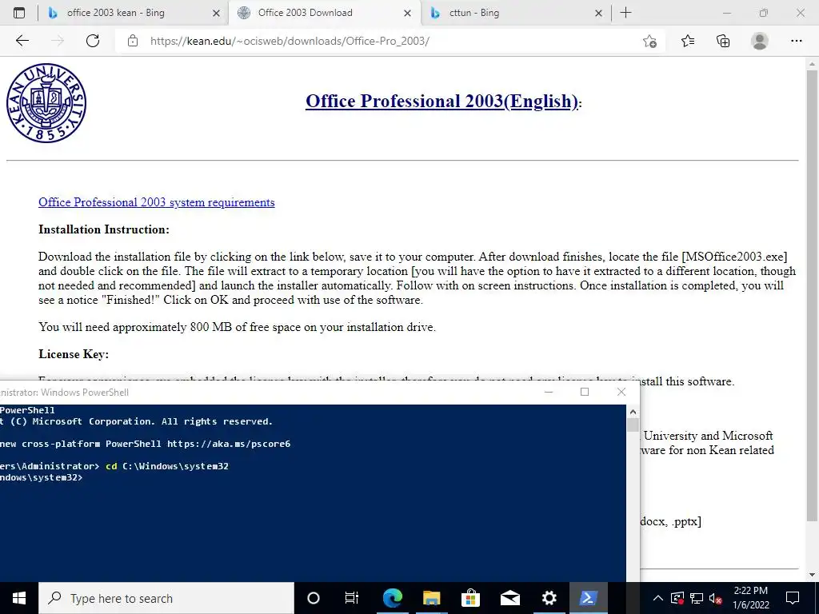819x614 pixels.
Task: Open File Explorer from the taskbar
Action: point(431,598)
